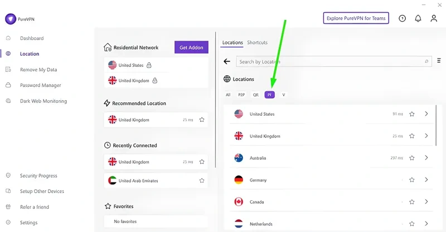Switch to the Shortcuts tab
Image resolution: width=446 pixels, height=232 pixels.
pyautogui.click(x=257, y=43)
